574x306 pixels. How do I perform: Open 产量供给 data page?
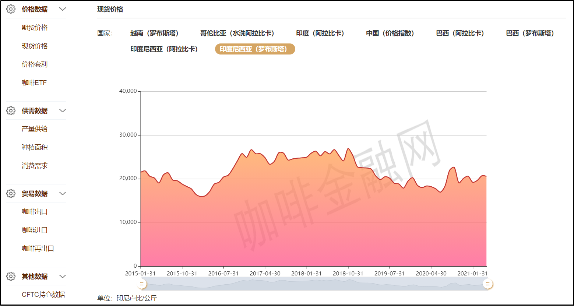pyautogui.click(x=35, y=129)
